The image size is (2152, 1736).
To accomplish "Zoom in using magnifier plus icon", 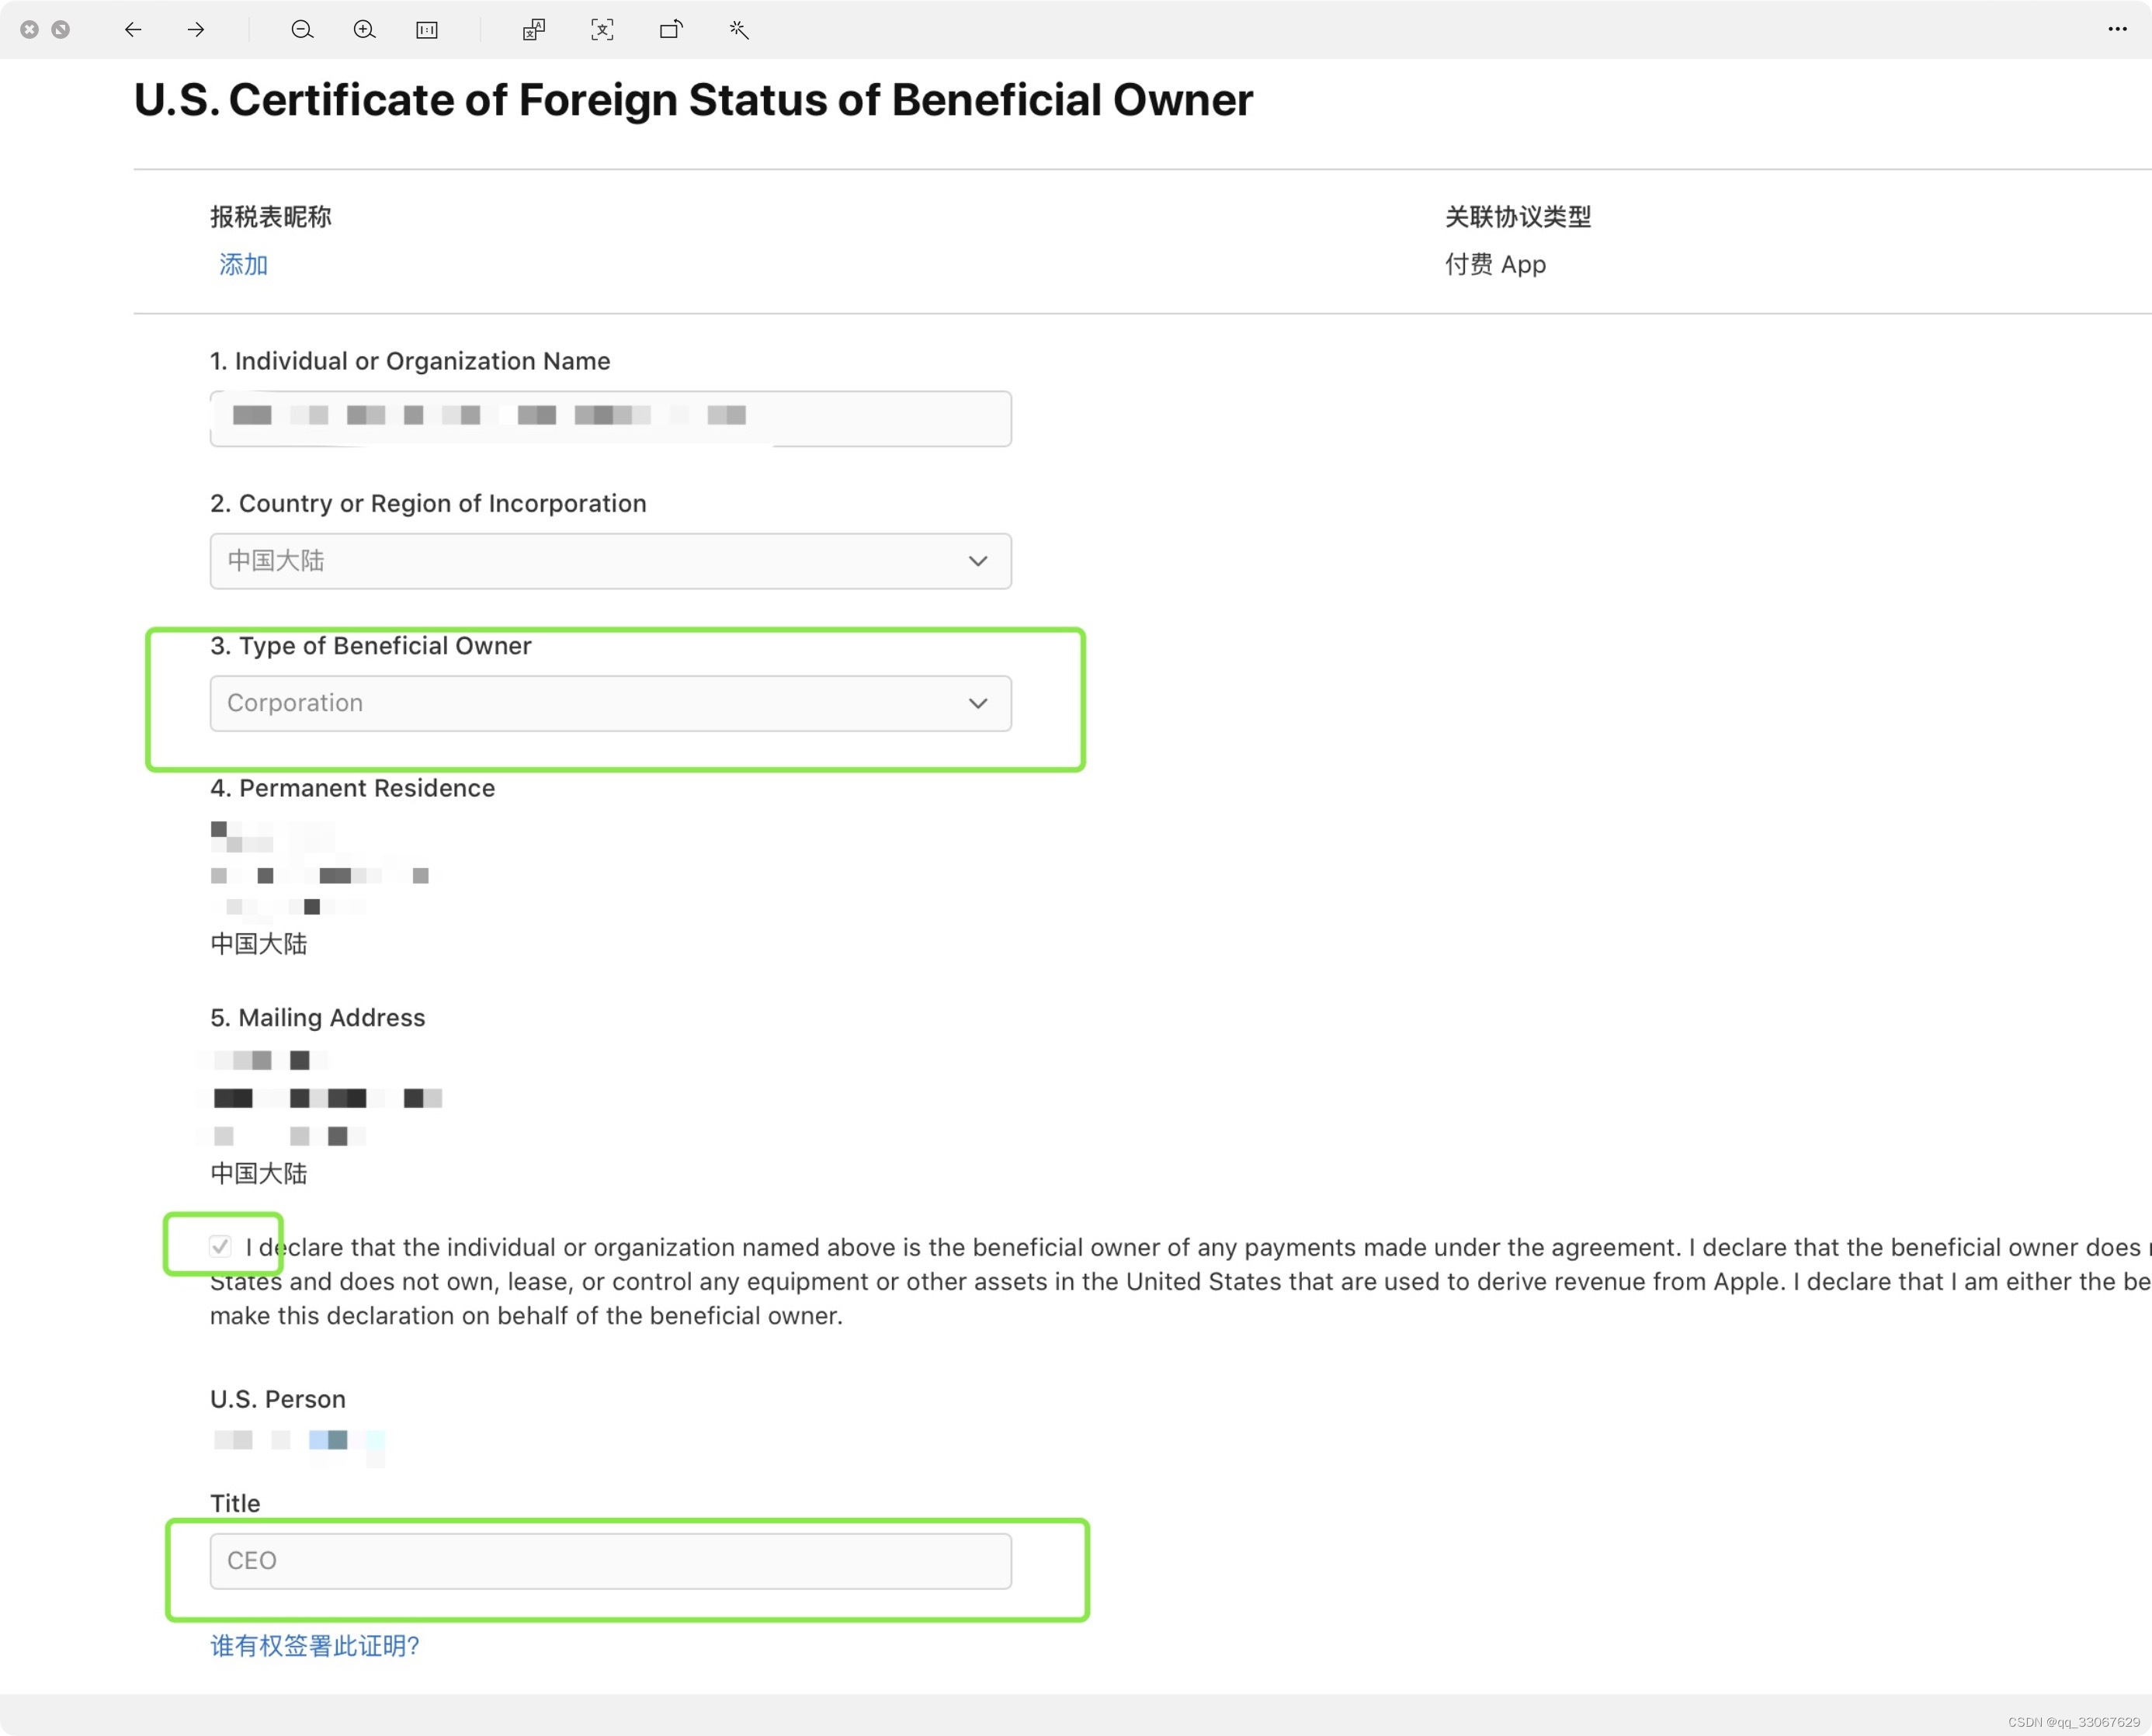I will point(365,30).
